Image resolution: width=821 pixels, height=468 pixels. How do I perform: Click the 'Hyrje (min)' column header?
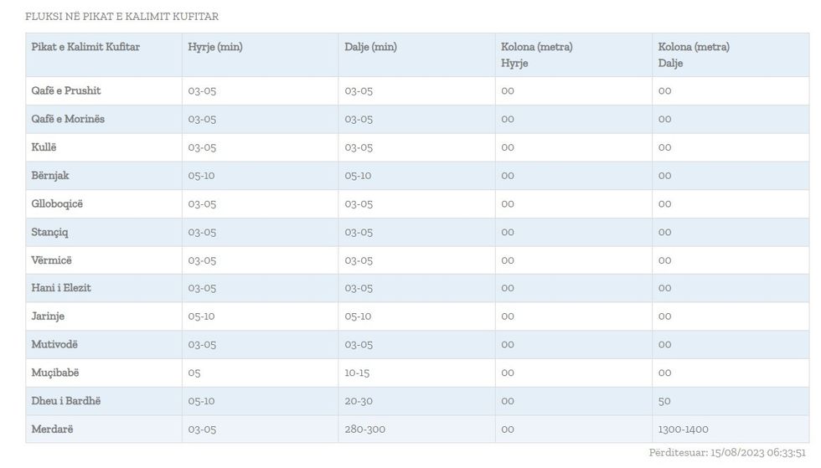pyautogui.click(x=215, y=47)
